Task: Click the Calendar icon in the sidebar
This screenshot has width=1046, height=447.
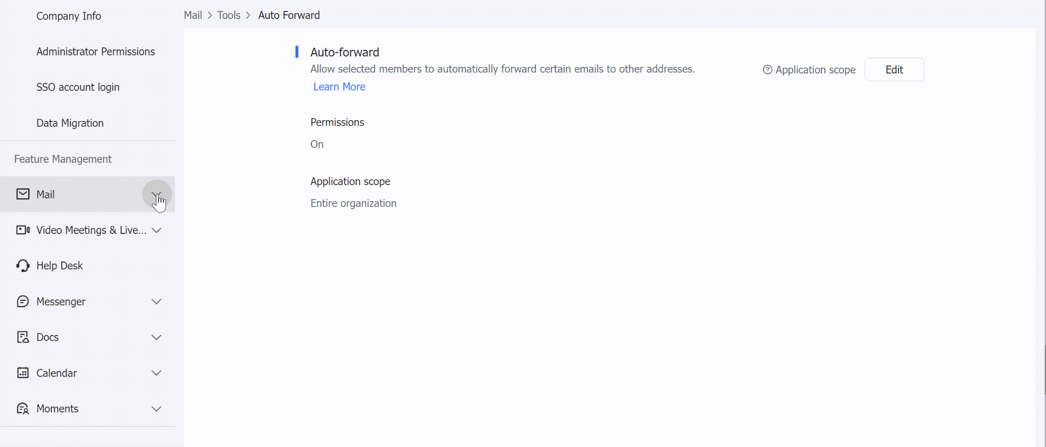Action: (x=22, y=372)
